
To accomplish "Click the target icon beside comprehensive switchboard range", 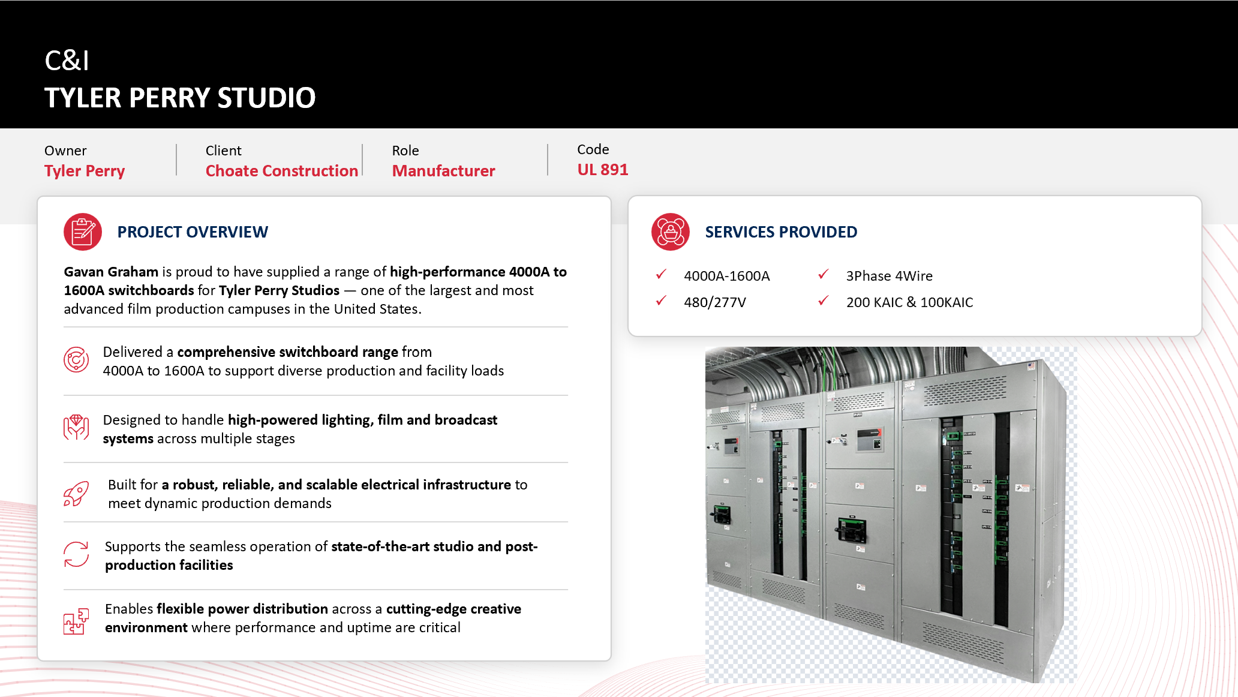I will (76, 360).
